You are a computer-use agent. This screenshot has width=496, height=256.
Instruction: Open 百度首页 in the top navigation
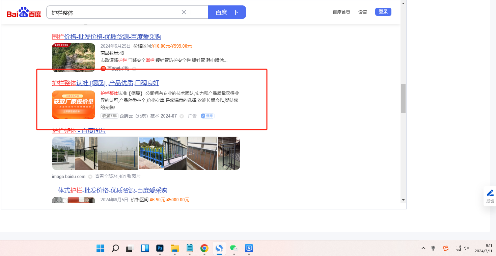pos(341,12)
